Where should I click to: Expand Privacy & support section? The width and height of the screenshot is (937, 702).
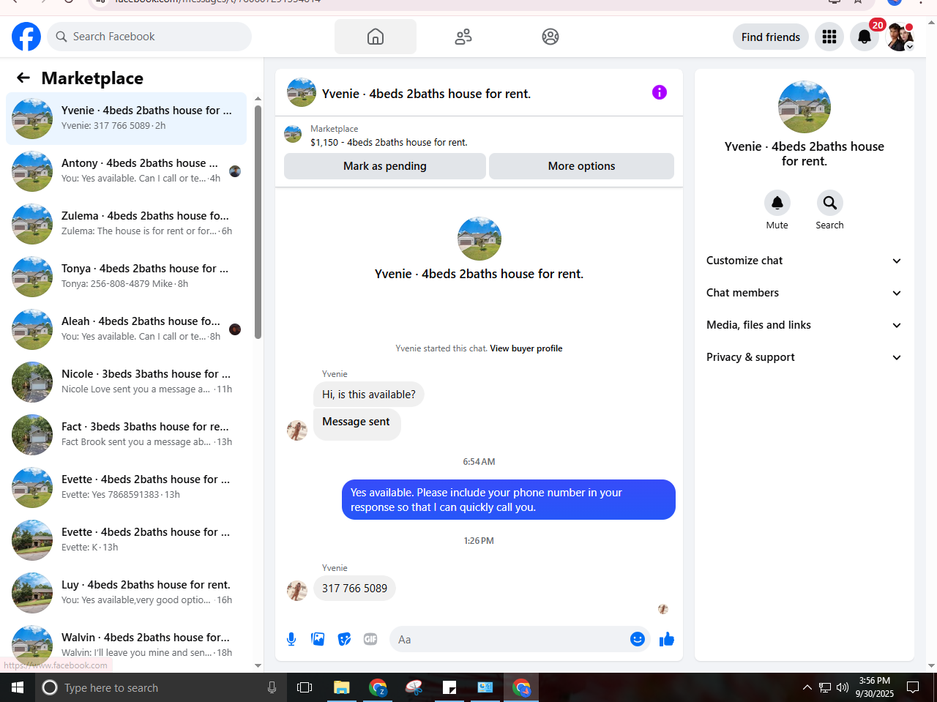click(x=804, y=357)
